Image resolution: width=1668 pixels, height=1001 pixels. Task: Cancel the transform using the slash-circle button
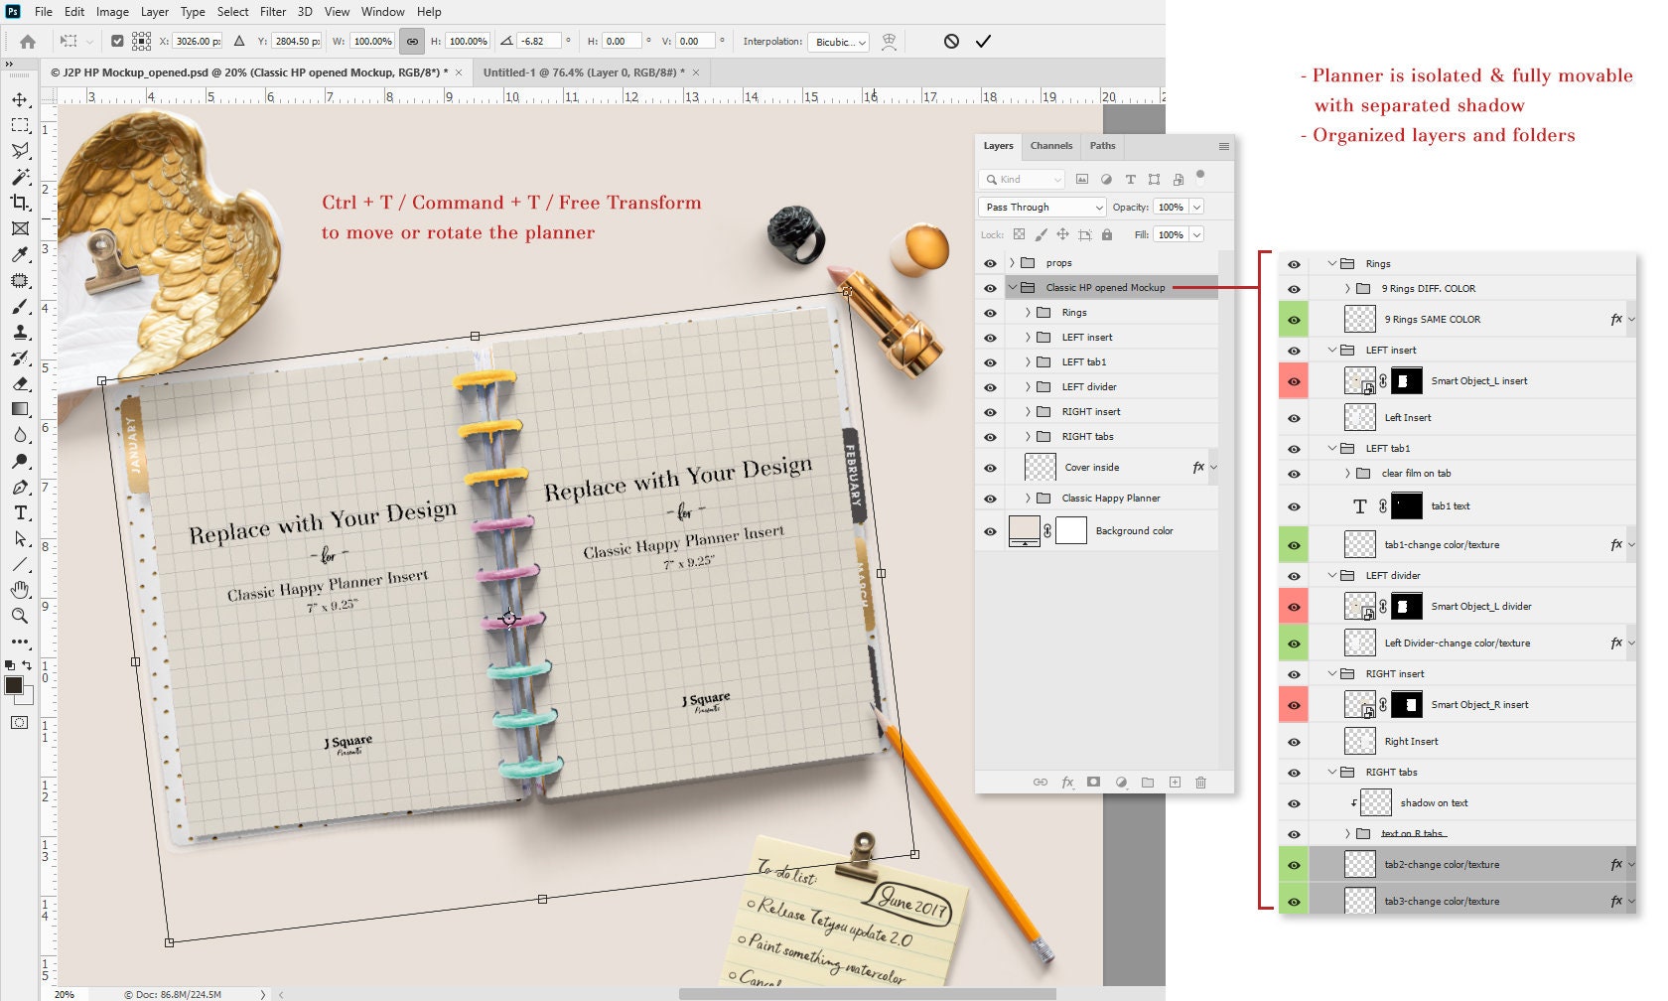(x=954, y=42)
